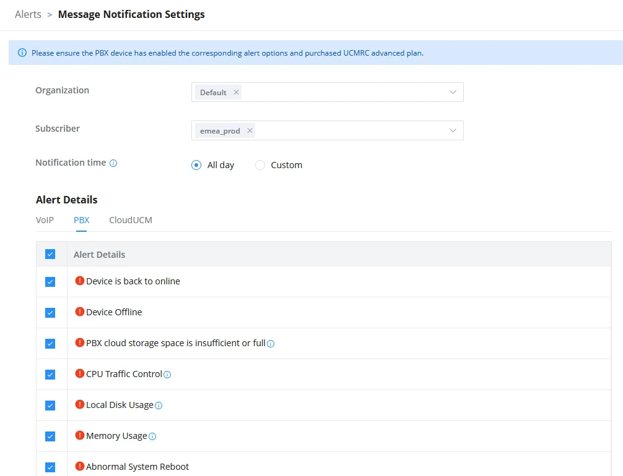Go back to Alerts breadcrumb
Screen dimensions: 623x476
tap(28, 14)
